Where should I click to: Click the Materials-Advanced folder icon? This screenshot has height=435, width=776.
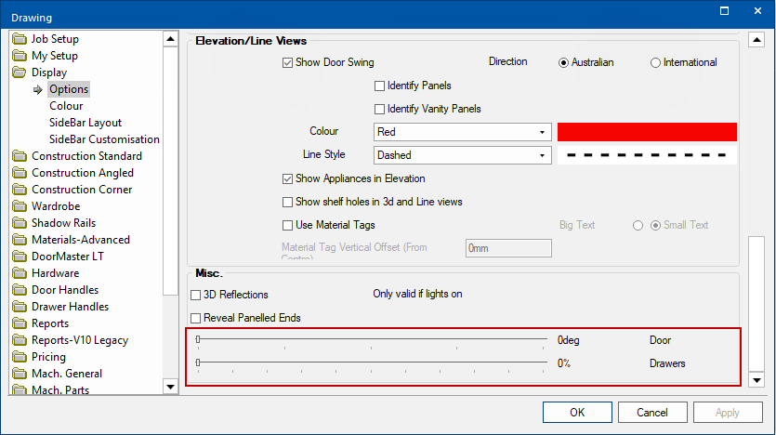(20, 240)
